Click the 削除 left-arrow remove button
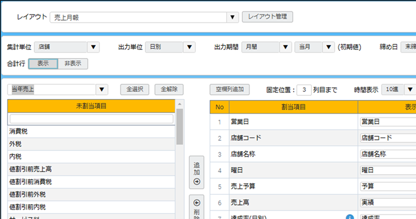Image resolution: width=416 pixels, height=219 pixels. [x=197, y=208]
